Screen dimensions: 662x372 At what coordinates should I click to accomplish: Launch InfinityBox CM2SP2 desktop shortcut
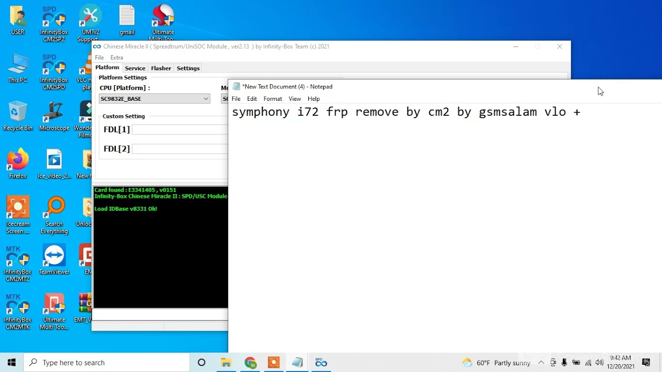pyautogui.click(x=54, y=23)
